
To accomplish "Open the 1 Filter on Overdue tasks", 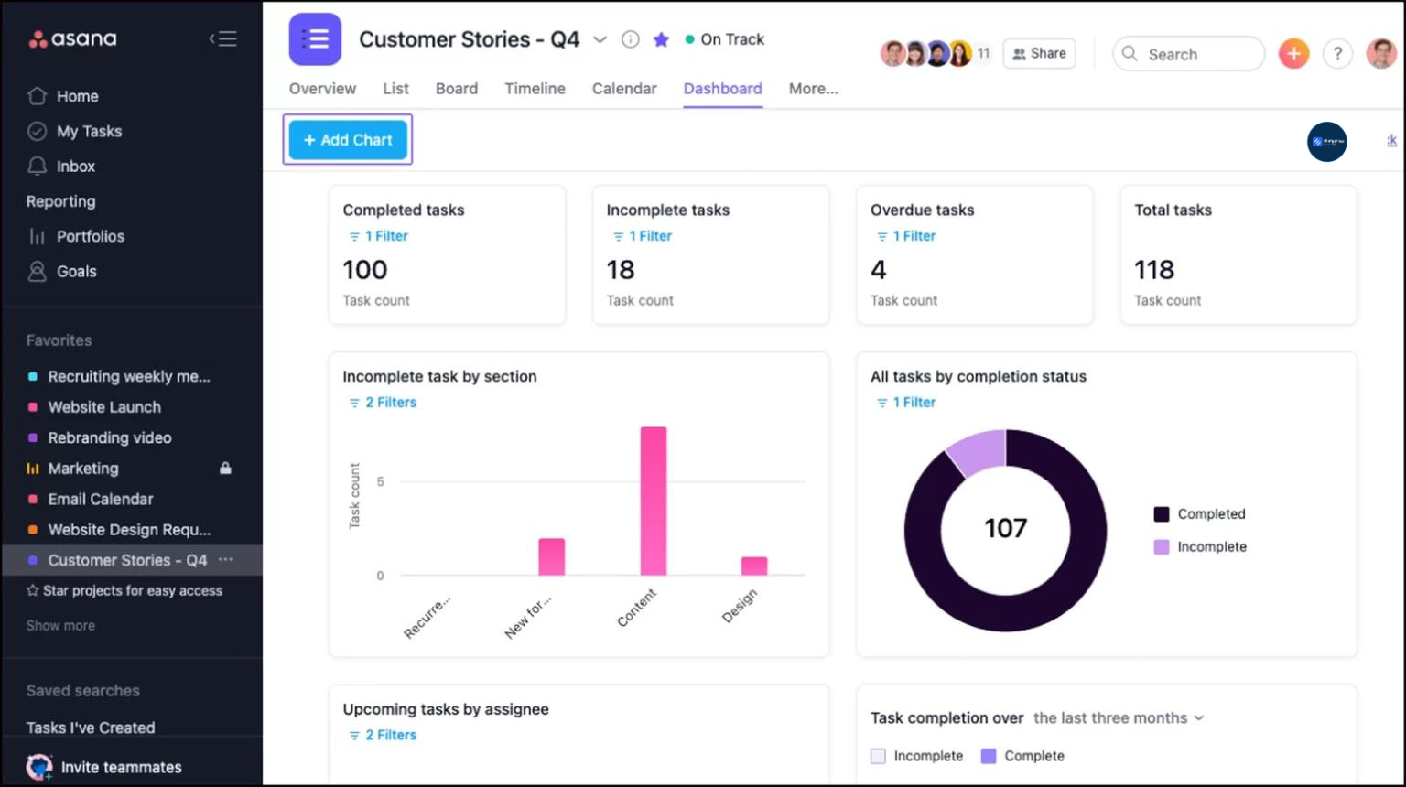I will point(905,236).
